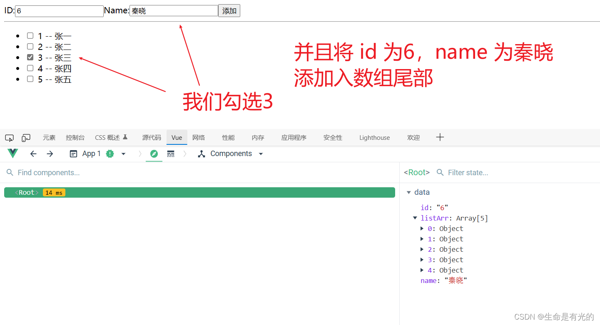This screenshot has width=600, height=325.
Task: Click the id value "6" in data
Action: (442, 208)
